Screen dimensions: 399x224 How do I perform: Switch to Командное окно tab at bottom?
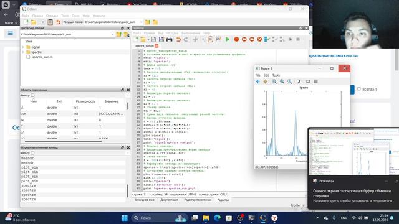[145, 200]
